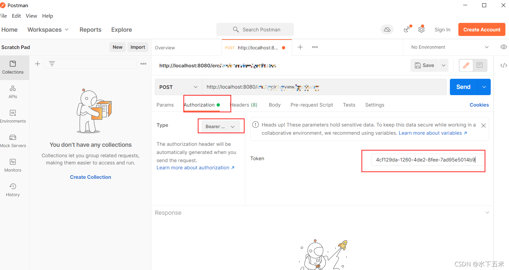509x270 pixels.
Task: Switch to the Tests tab
Action: coord(349,105)
